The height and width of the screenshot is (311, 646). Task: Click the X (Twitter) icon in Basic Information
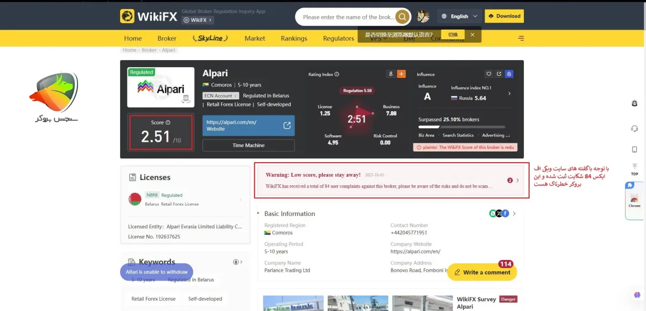pyautogui.click(x=499, y=213)
